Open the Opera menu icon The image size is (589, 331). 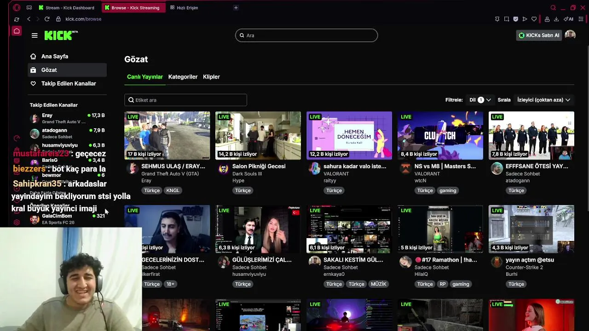click(17, 7)
